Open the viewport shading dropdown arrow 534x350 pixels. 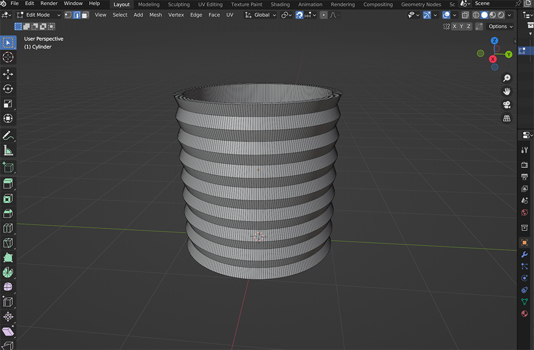click(508, 14)
